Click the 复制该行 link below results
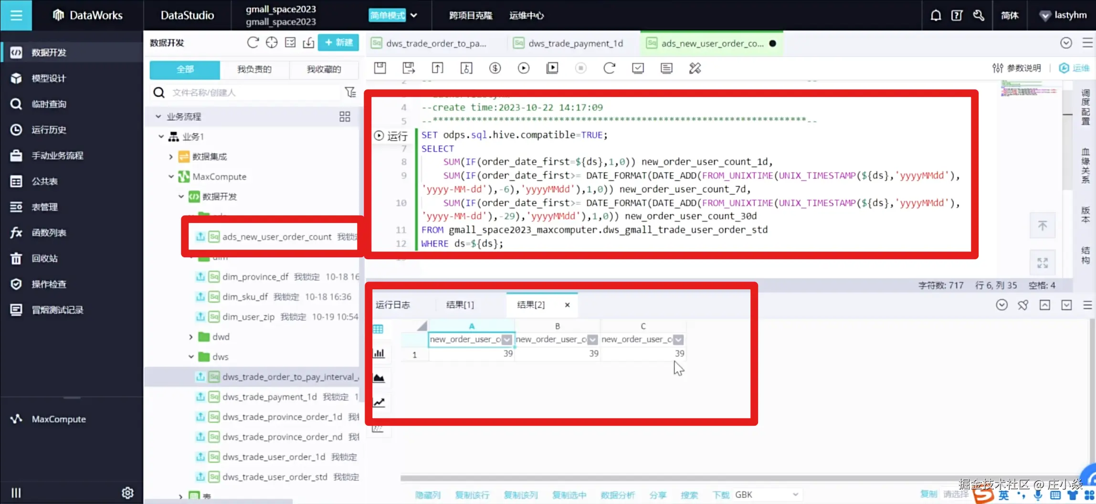Screen dimensions: 1096x504 [472, 495]
